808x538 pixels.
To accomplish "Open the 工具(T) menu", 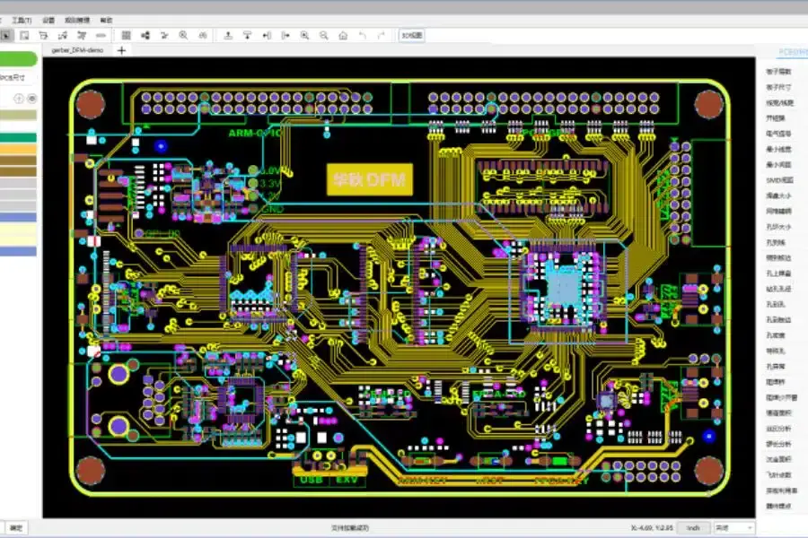I will 22,20.
